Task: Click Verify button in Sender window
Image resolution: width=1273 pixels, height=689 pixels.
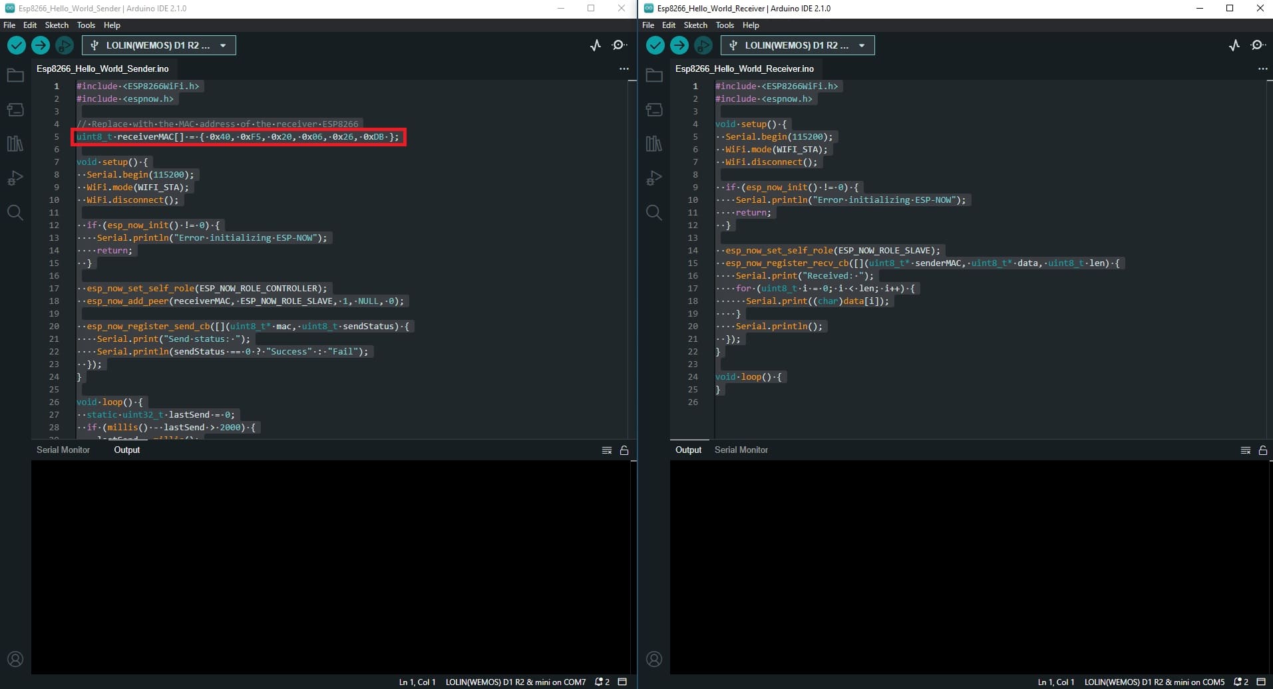Action: click(17, 45)
